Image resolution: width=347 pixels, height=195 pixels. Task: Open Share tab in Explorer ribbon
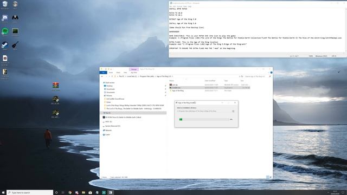point(118,73)
